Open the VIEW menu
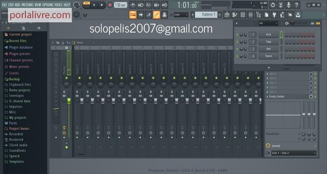The width and height of the screenshot is (327, 174). 38,4
